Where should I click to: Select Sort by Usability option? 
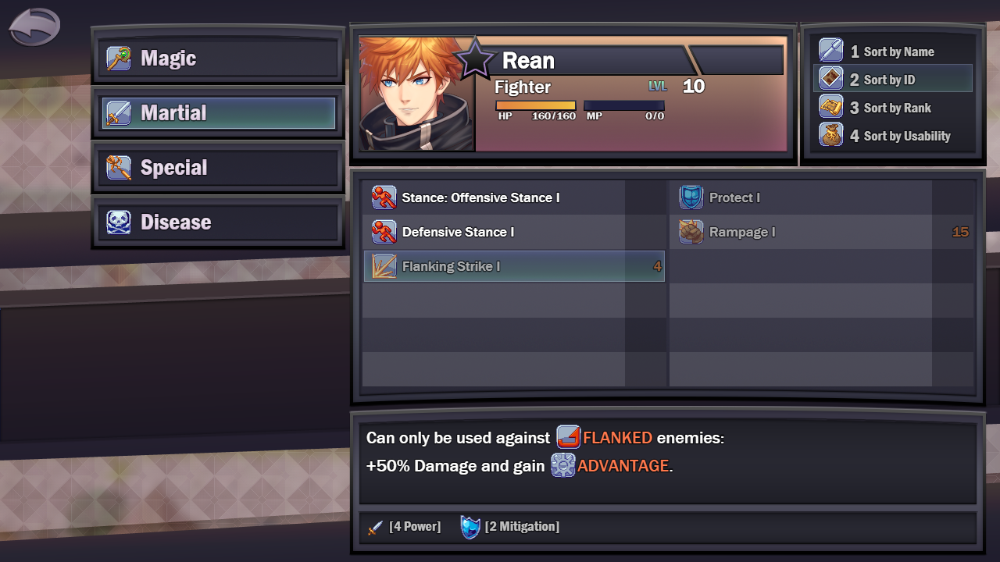[894, 135]
